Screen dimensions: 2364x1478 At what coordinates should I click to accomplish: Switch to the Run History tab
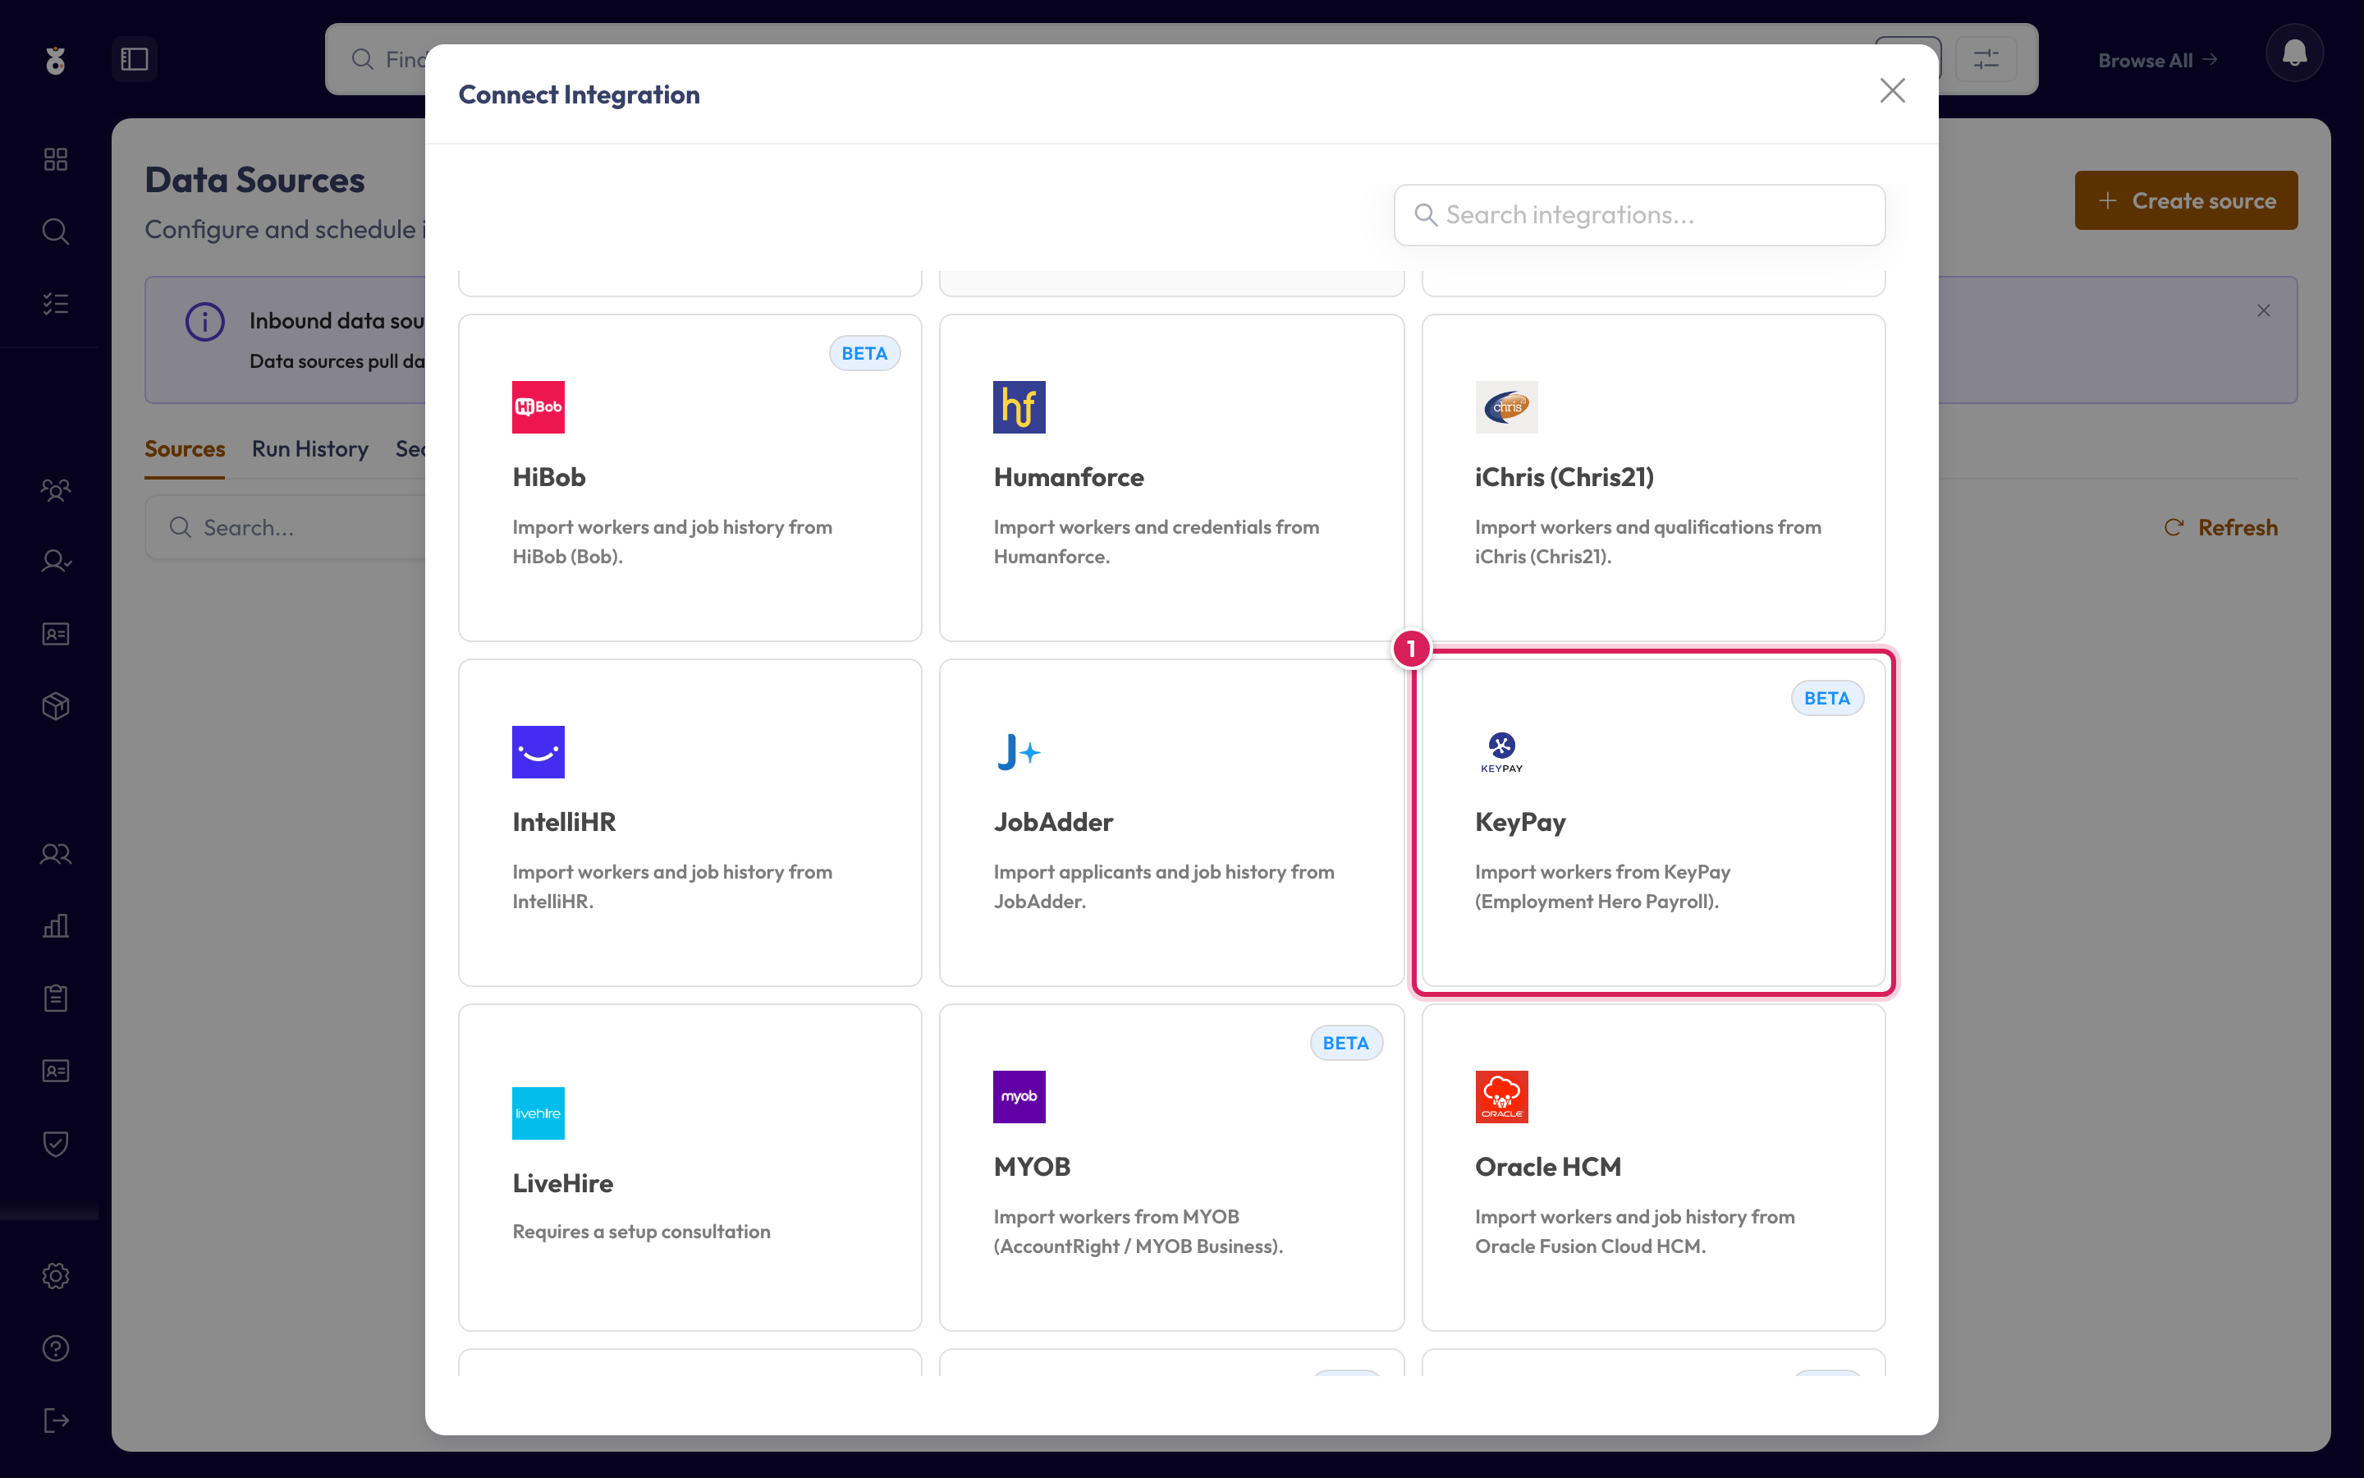(309, 448)
